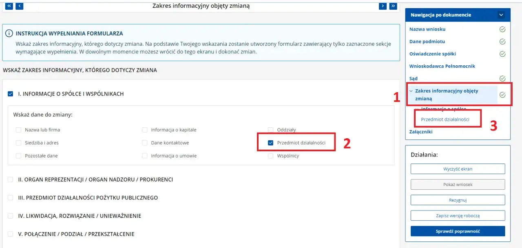This screenshot has height=248, width=522.
Task: Click the checkmark beside Zakres informacyjny objęty zmianą
Action: click(502, 94)
